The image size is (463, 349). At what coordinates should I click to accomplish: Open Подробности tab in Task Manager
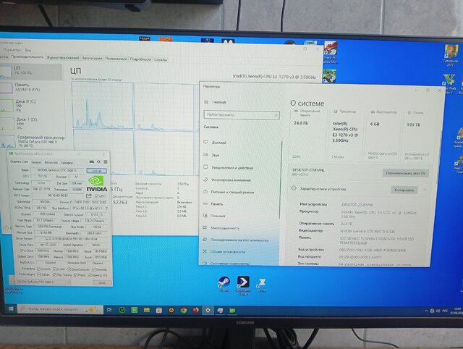(140, 59)
